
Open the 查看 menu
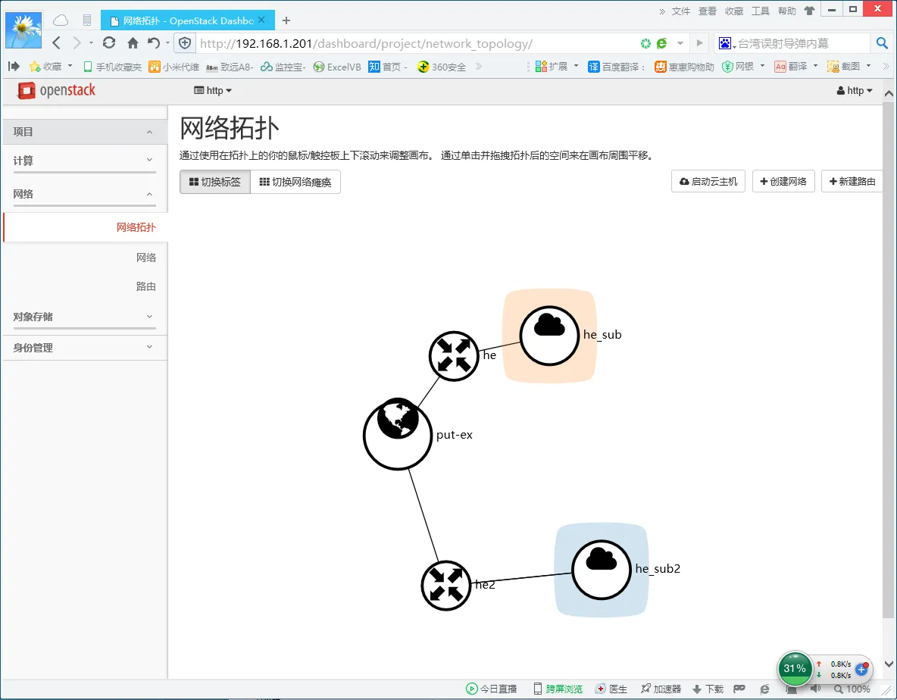point(708,11)
